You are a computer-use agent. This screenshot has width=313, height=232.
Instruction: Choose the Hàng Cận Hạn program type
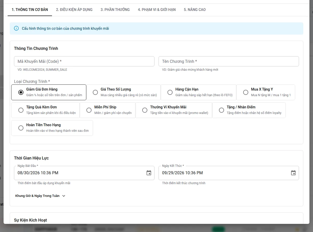point(199,92)
